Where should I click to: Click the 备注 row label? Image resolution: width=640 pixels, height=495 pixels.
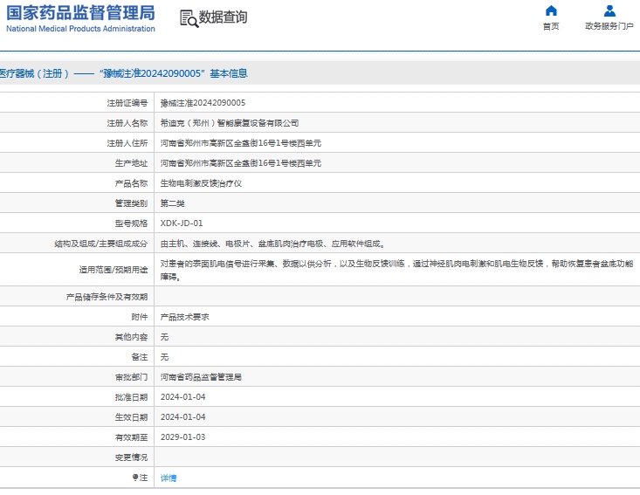pos(140,357)
